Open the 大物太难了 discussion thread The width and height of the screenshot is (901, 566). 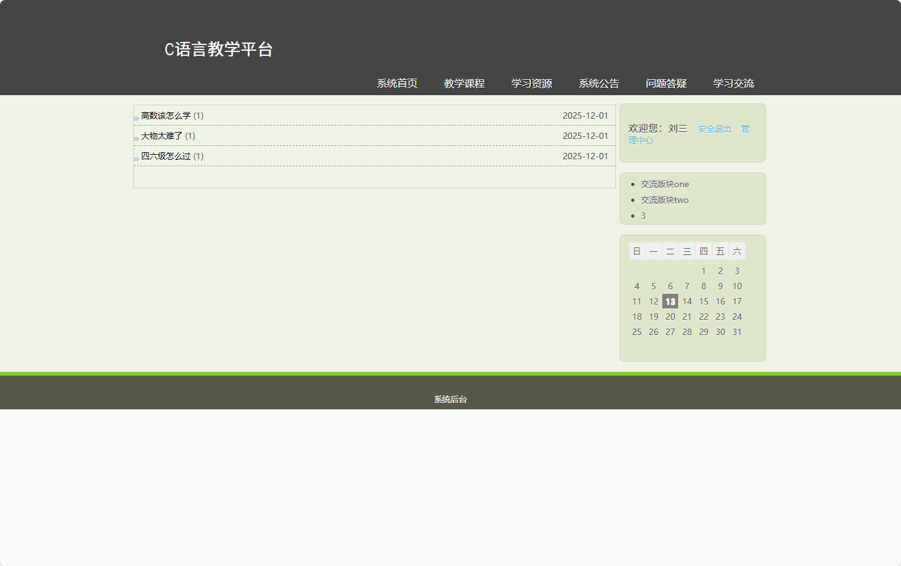click(161, 136)
